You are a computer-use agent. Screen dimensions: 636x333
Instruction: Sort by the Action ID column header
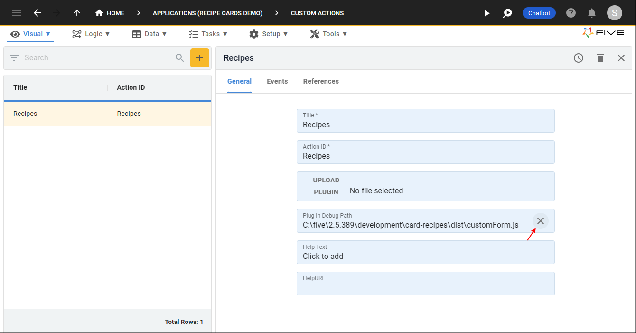click(131, 87)
